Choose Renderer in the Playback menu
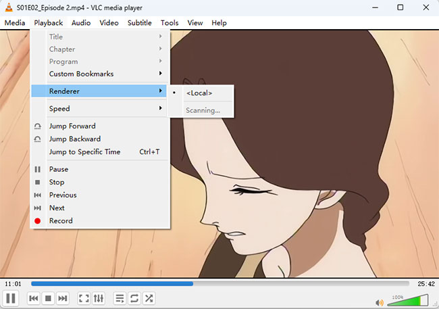The image size is (439, 309). 99,91
